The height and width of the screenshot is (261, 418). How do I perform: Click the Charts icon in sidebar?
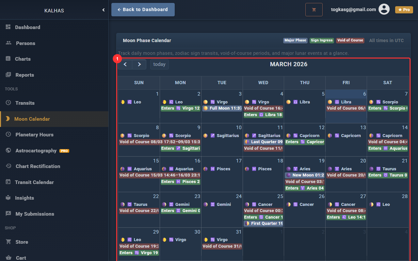pyautogui.click(x=8, y=59)
